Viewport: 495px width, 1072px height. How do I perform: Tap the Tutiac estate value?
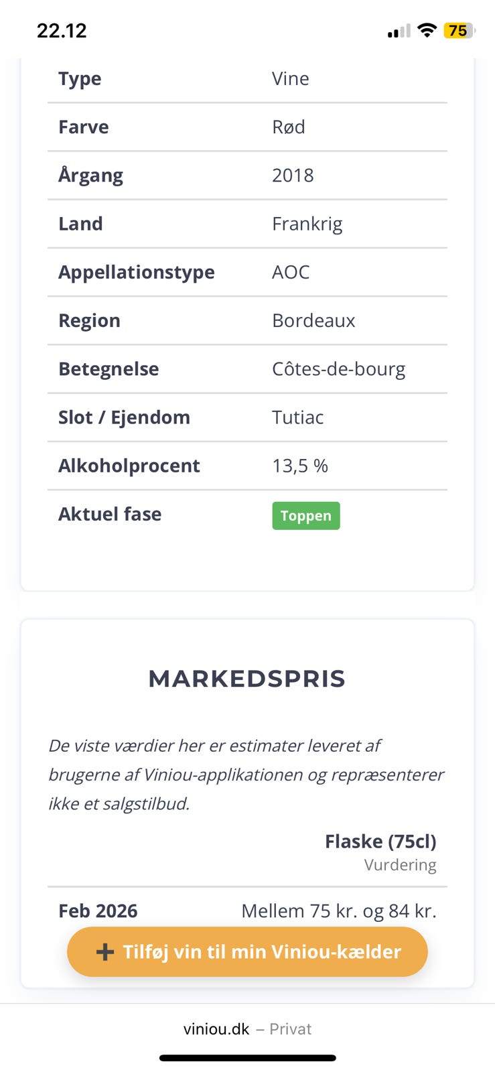pos(297,417)
